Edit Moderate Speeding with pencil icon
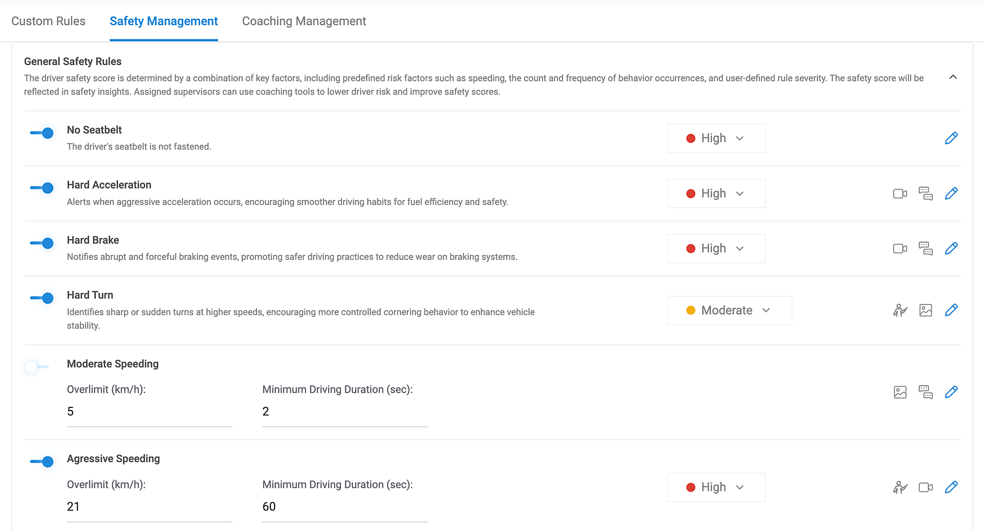This screenshot has height=531, width=984. 951,392
